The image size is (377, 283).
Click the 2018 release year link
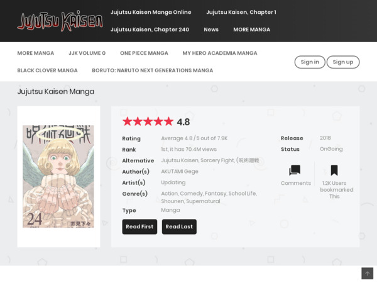[x=325, y=138]
